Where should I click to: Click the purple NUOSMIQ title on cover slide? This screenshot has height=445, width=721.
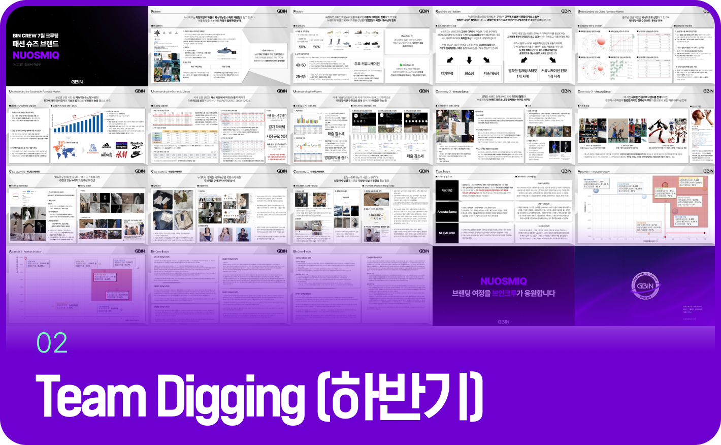pos(36,55)
